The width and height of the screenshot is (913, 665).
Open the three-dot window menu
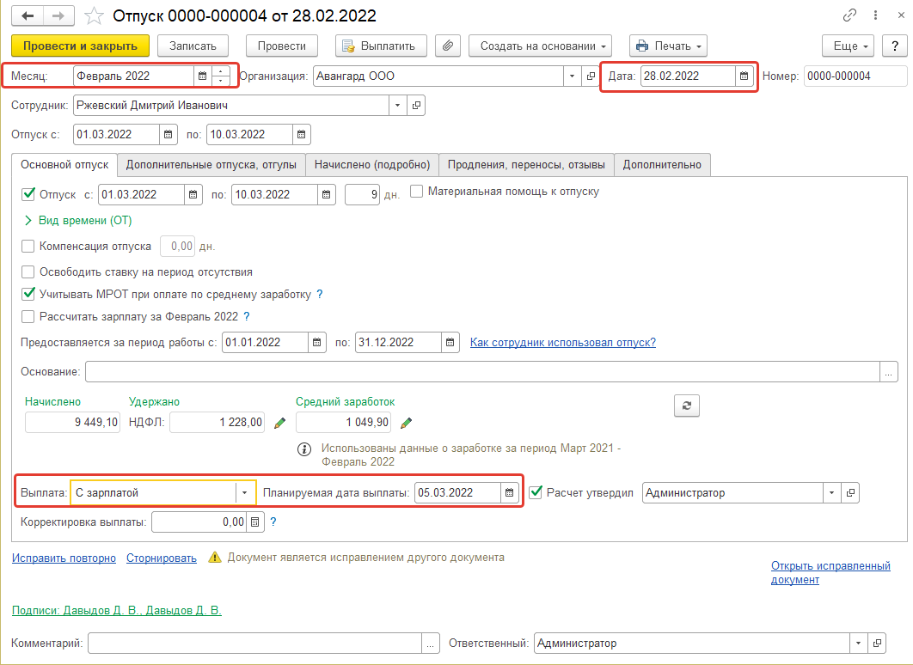pyautogui.click(x=875, y=15)
